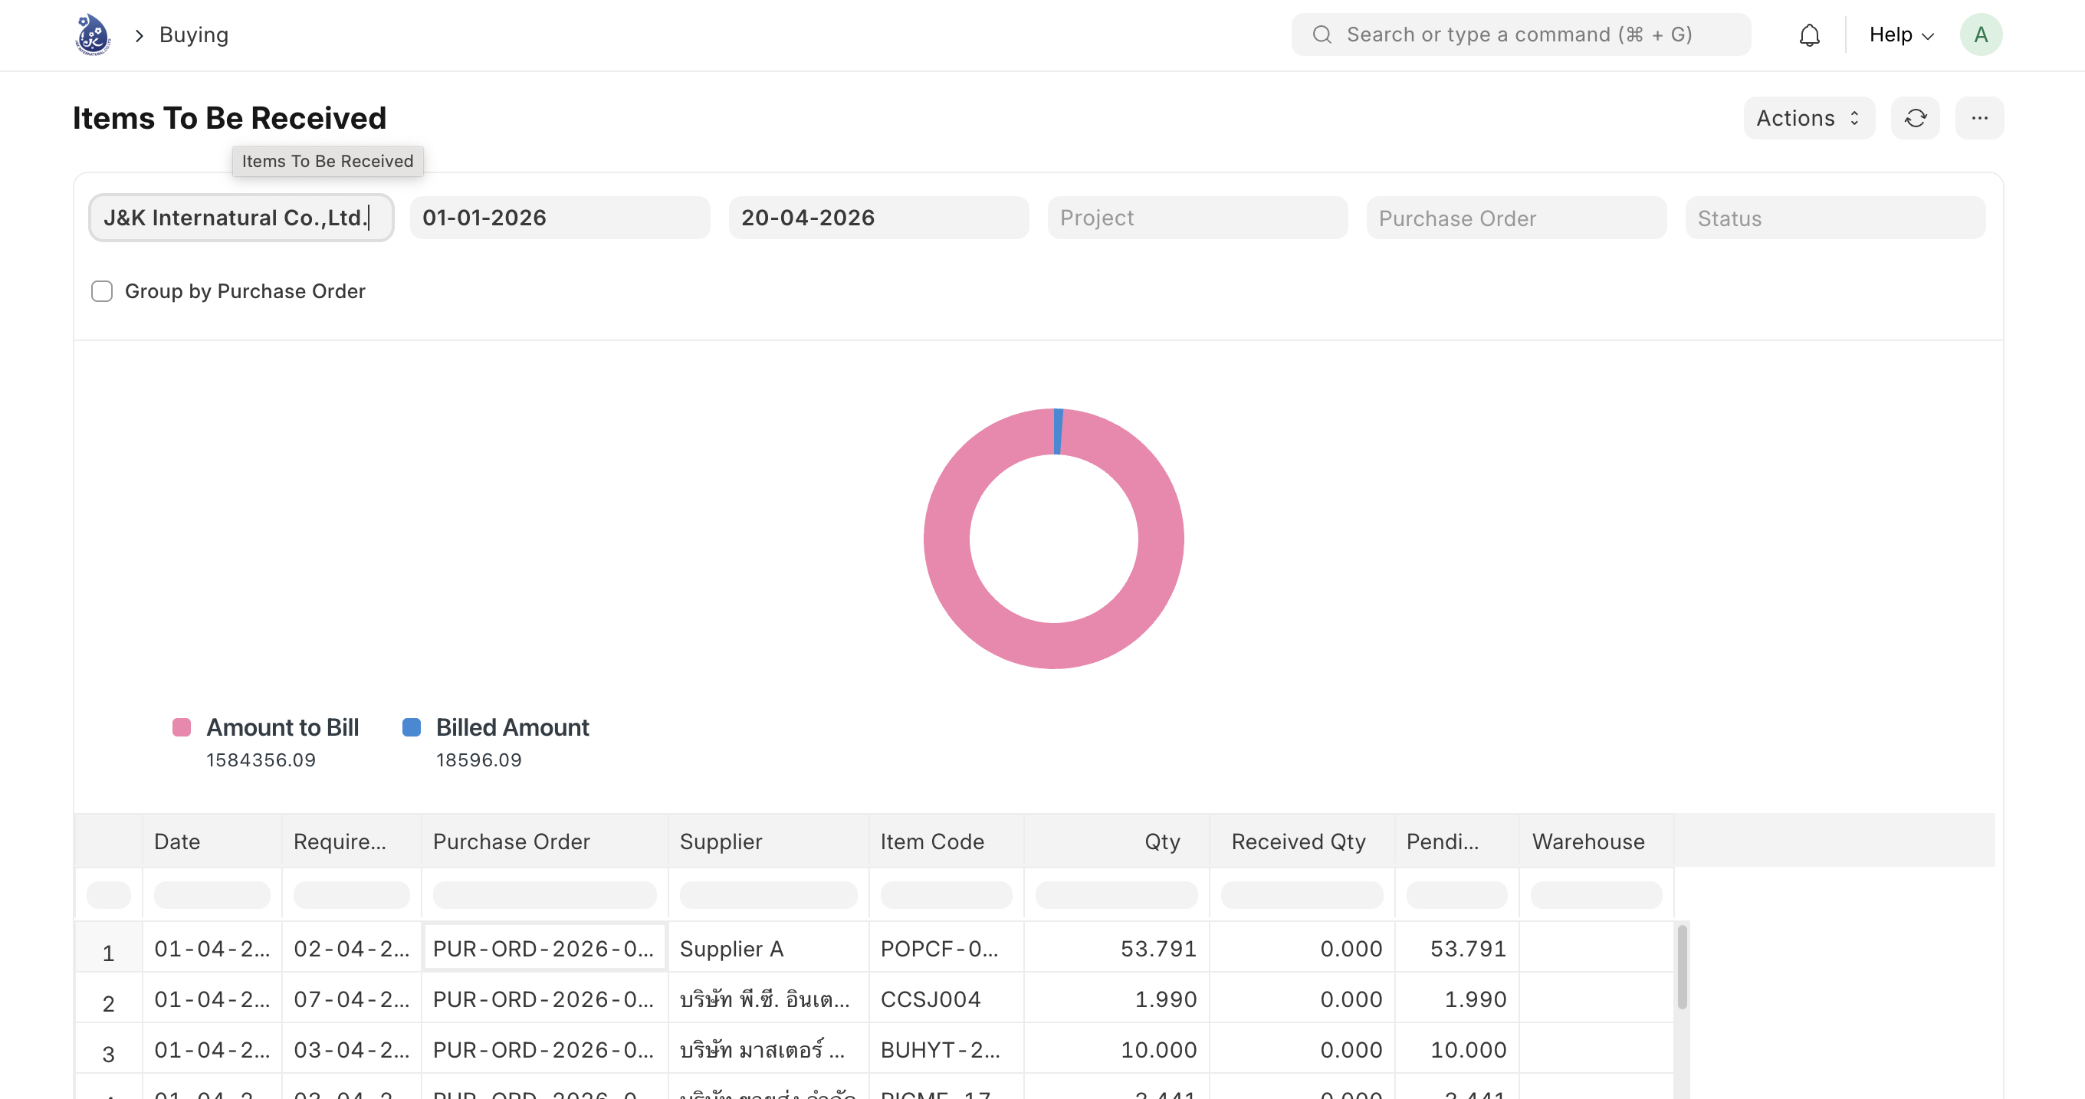Filter the Item Code column input
2085x1099 pixels.
point(946,895)
